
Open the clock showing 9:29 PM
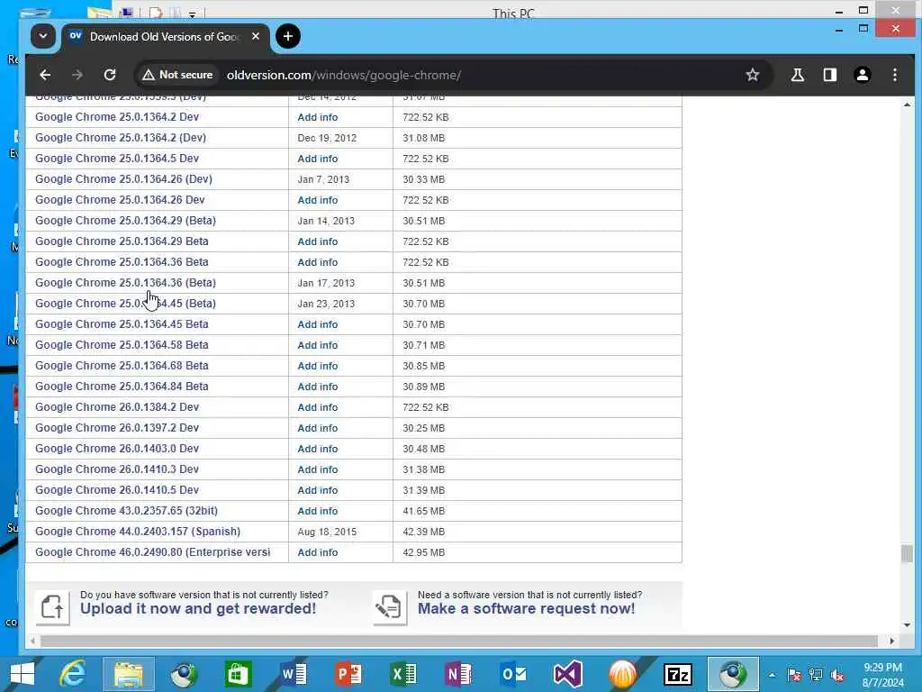(882, 675)
